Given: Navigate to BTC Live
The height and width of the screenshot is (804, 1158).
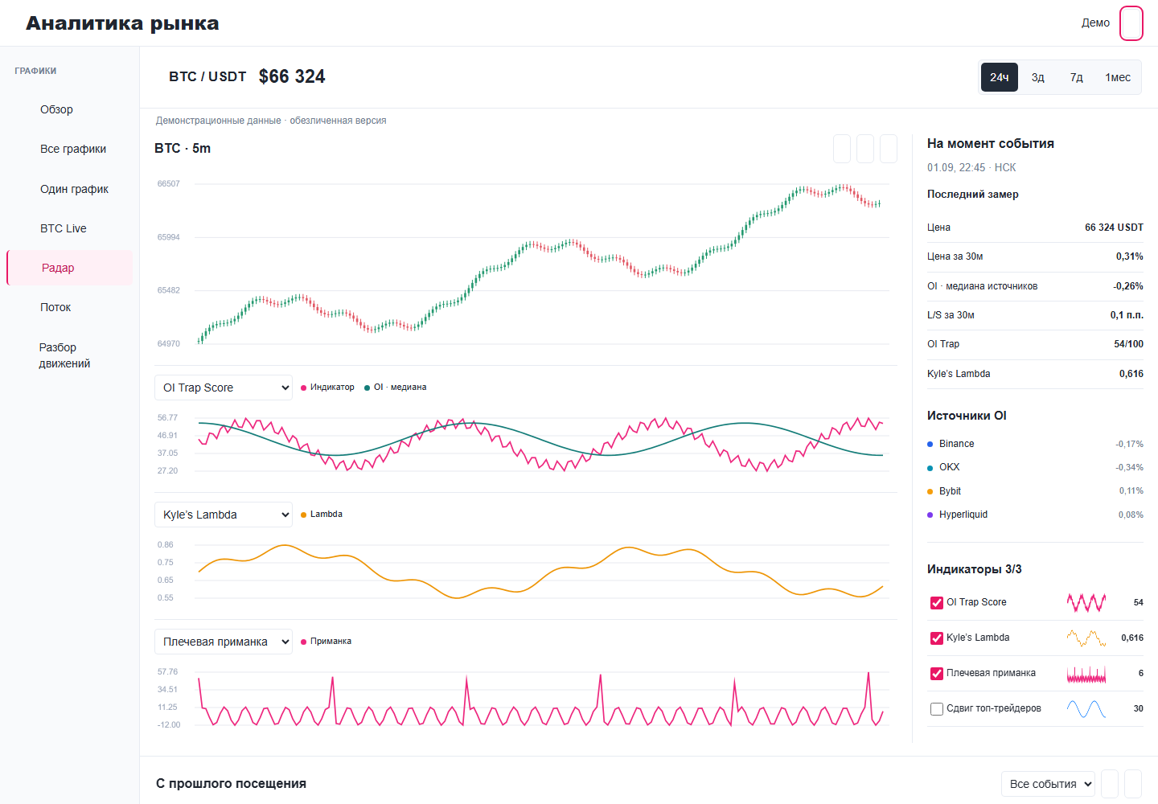Looking at the screenshot, I should [x=70, y=228].
